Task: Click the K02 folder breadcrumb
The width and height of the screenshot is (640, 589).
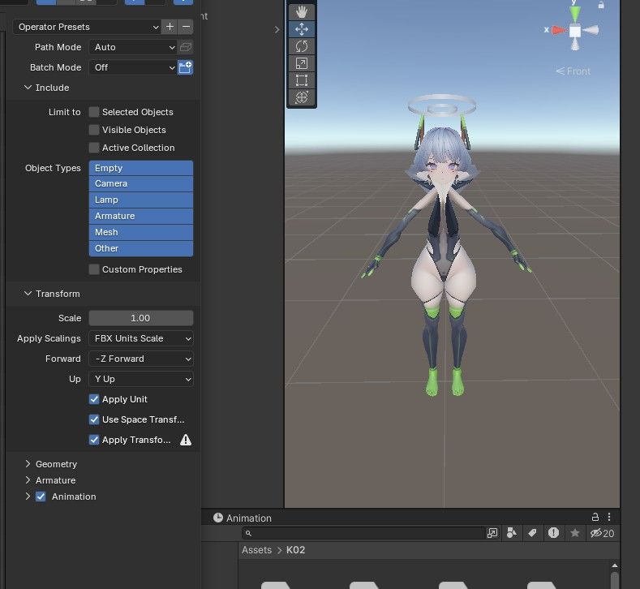Action: 295,550
